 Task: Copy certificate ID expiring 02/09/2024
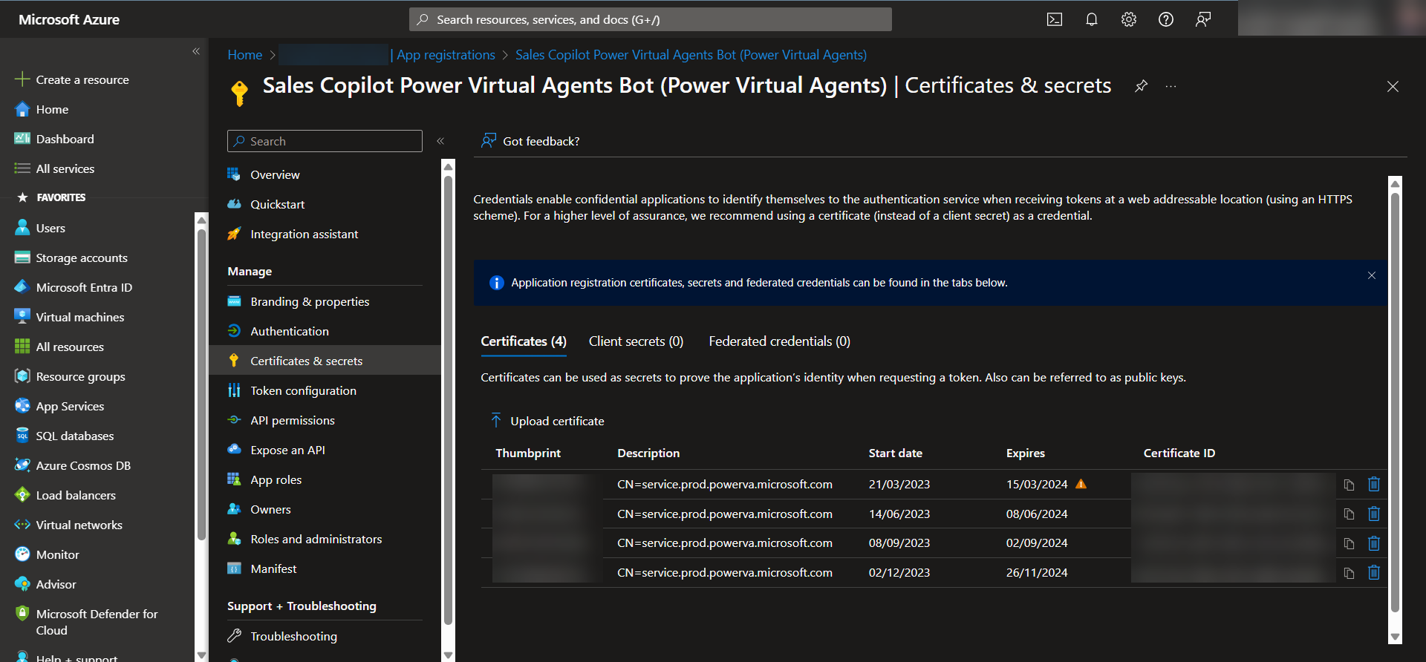[x=1349, y=543]
